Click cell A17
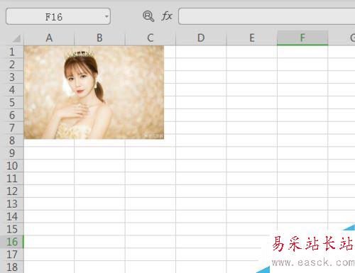Screen dimensions: 355x273 [49, 255]
